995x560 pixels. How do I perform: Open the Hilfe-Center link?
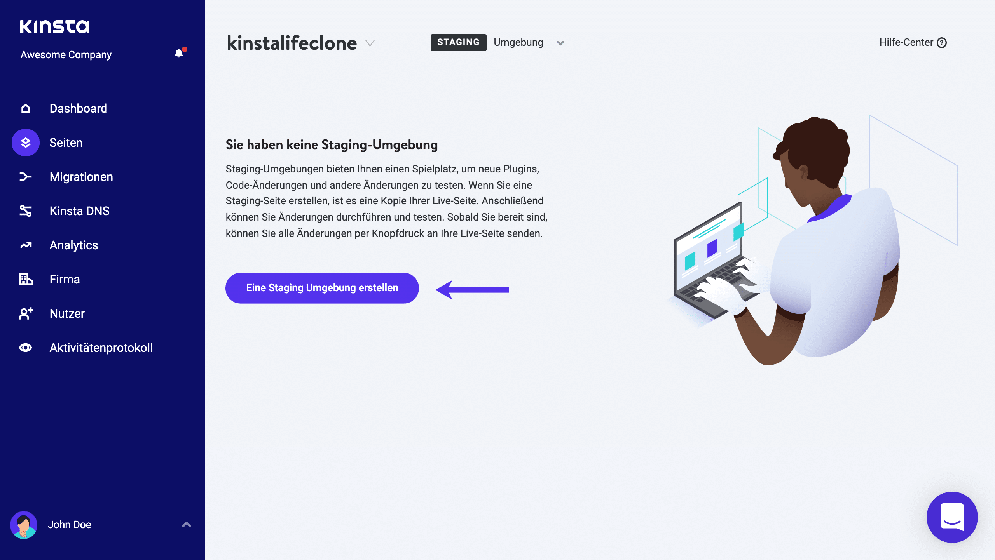coord(912,42)
